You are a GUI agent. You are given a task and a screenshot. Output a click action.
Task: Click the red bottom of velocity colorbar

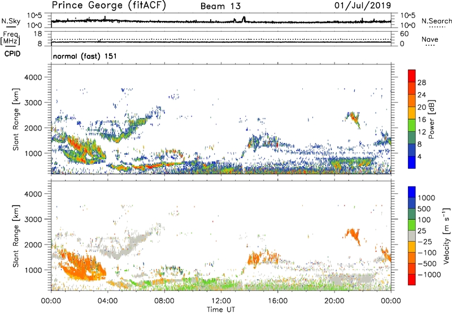[412, 280]
